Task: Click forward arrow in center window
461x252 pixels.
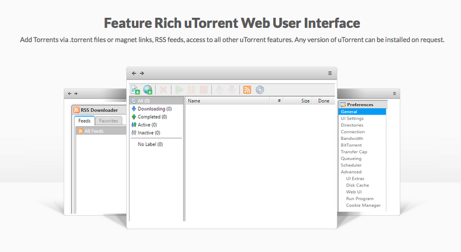Action: tap(142, 74)
